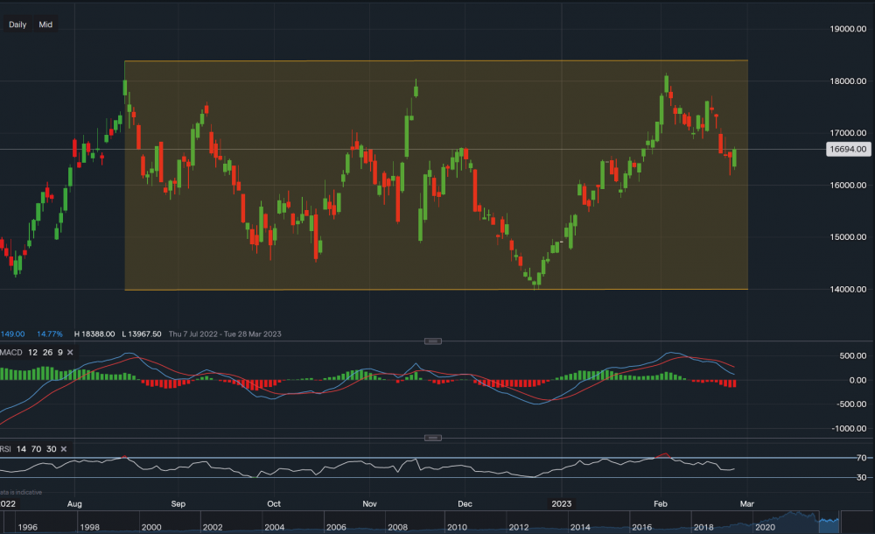Select the yellow rectangle's bottom border line

pos(437,289)
